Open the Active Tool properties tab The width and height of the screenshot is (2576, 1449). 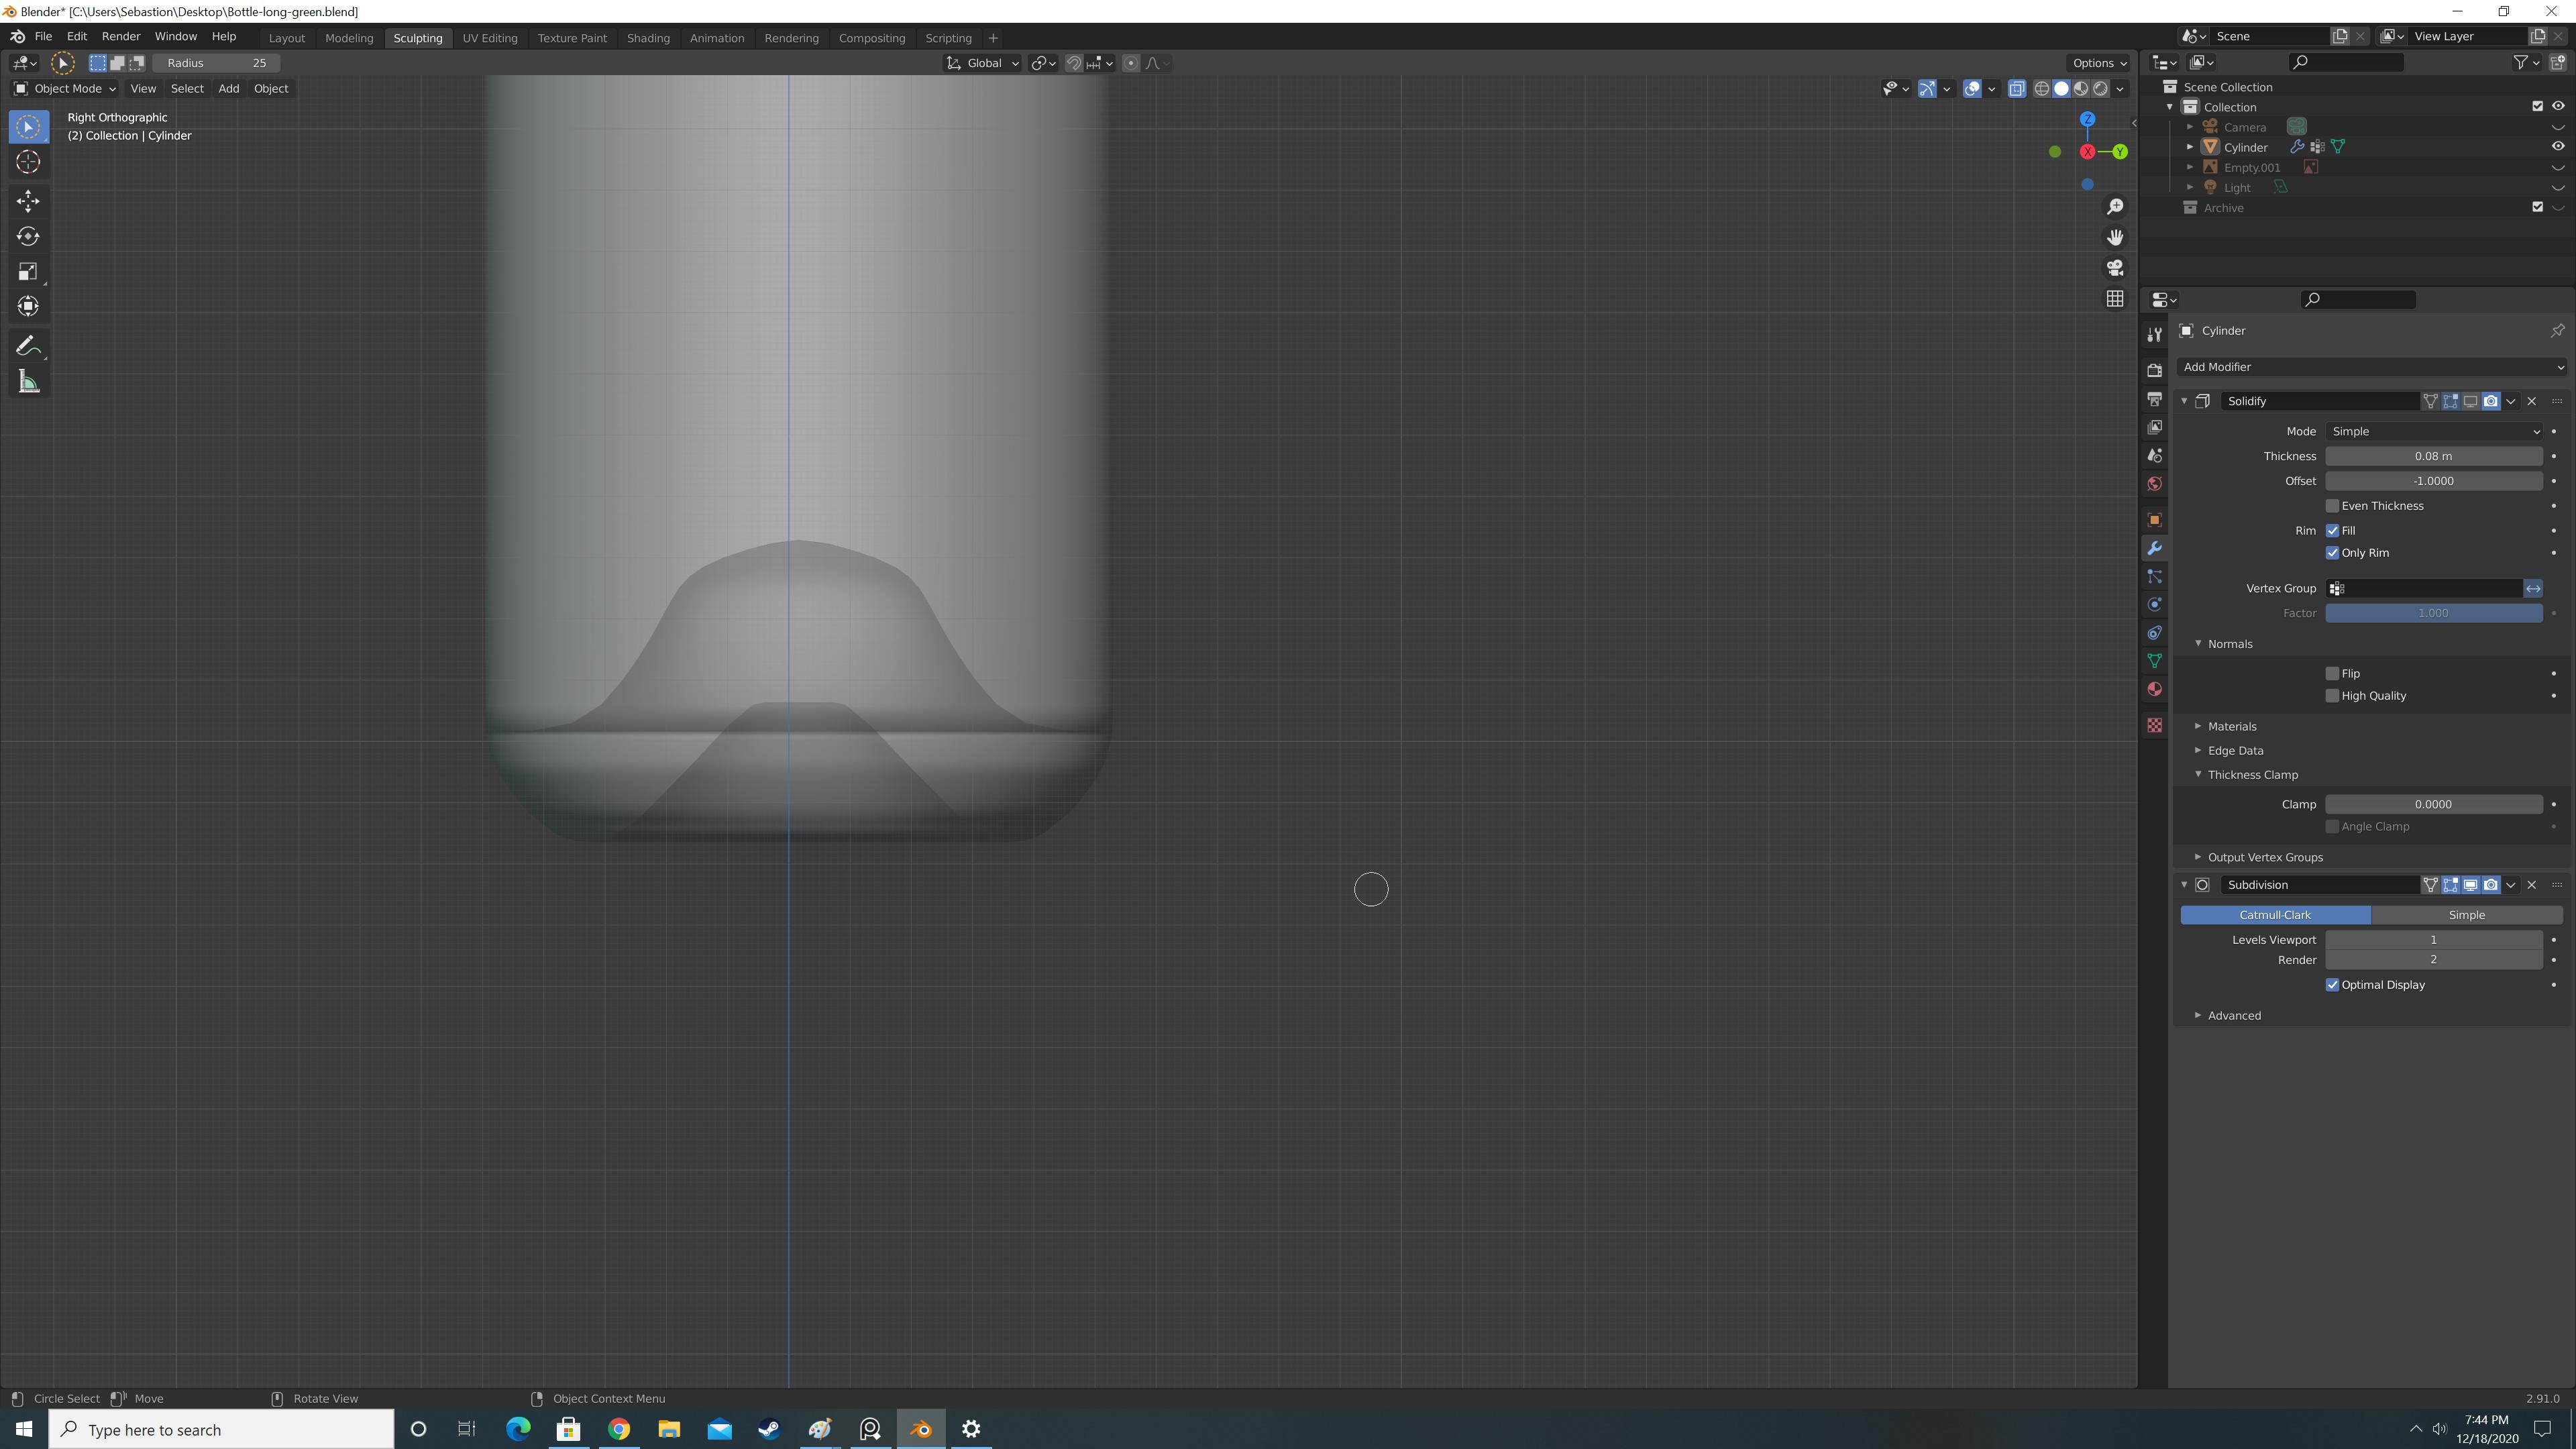(2154, 335)
